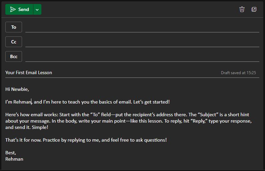Click the subject line 'Your First Email Lesson'
This screenshot has width=265, height=171.
coord(29,72)
